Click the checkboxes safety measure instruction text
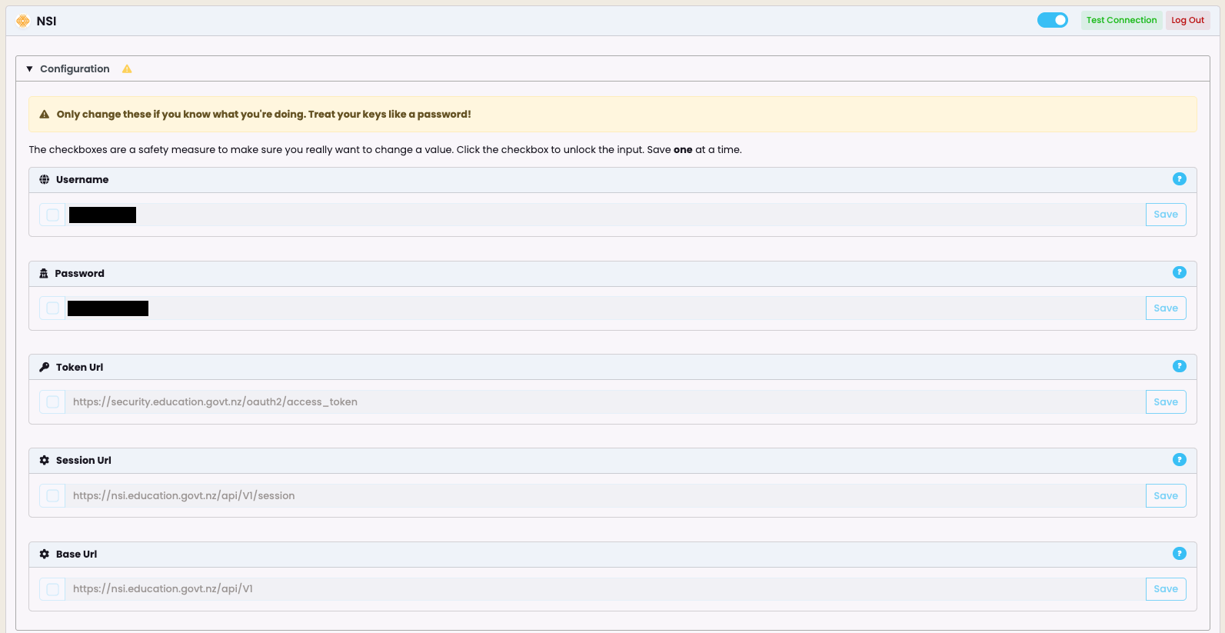 coord(385,150)
